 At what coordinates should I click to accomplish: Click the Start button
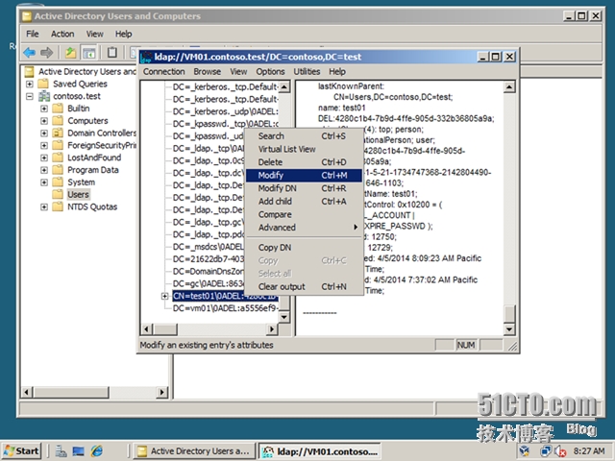[22, 451]
